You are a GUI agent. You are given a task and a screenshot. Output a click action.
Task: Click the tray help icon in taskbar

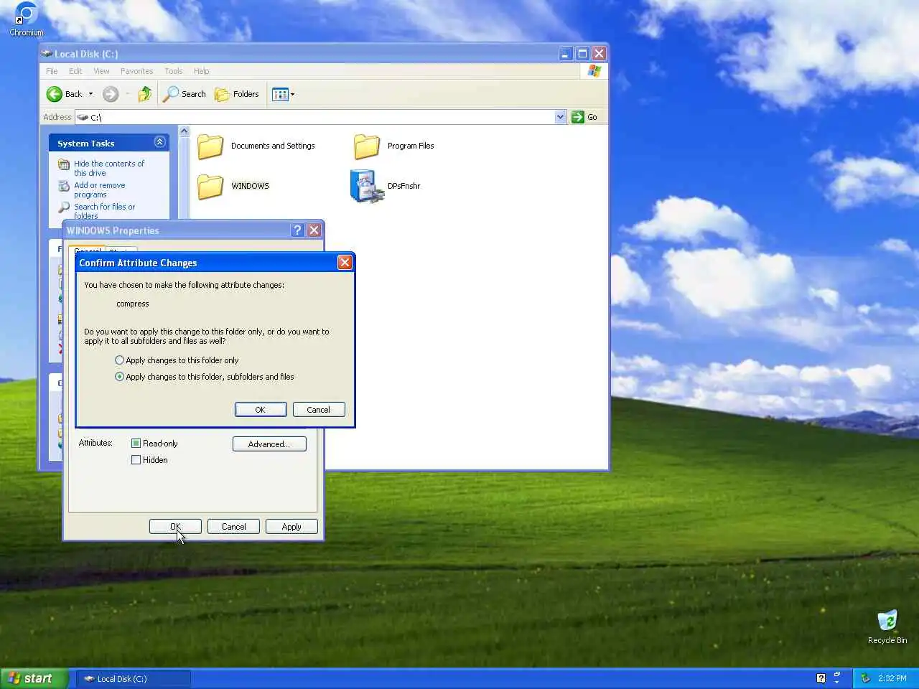(821, 678)
